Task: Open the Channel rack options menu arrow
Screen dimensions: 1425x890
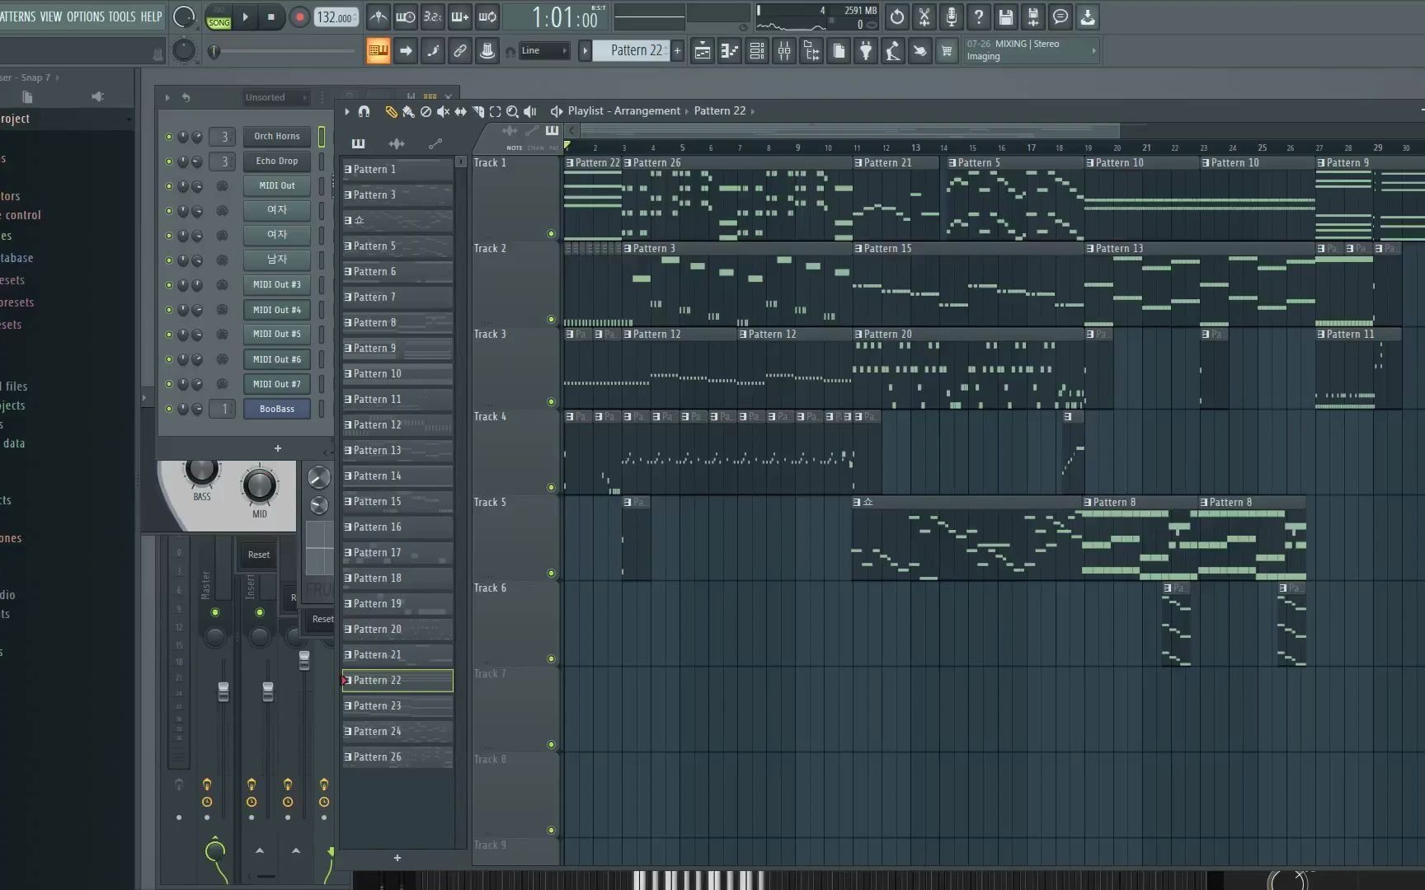Action: [x=167, y=97]
